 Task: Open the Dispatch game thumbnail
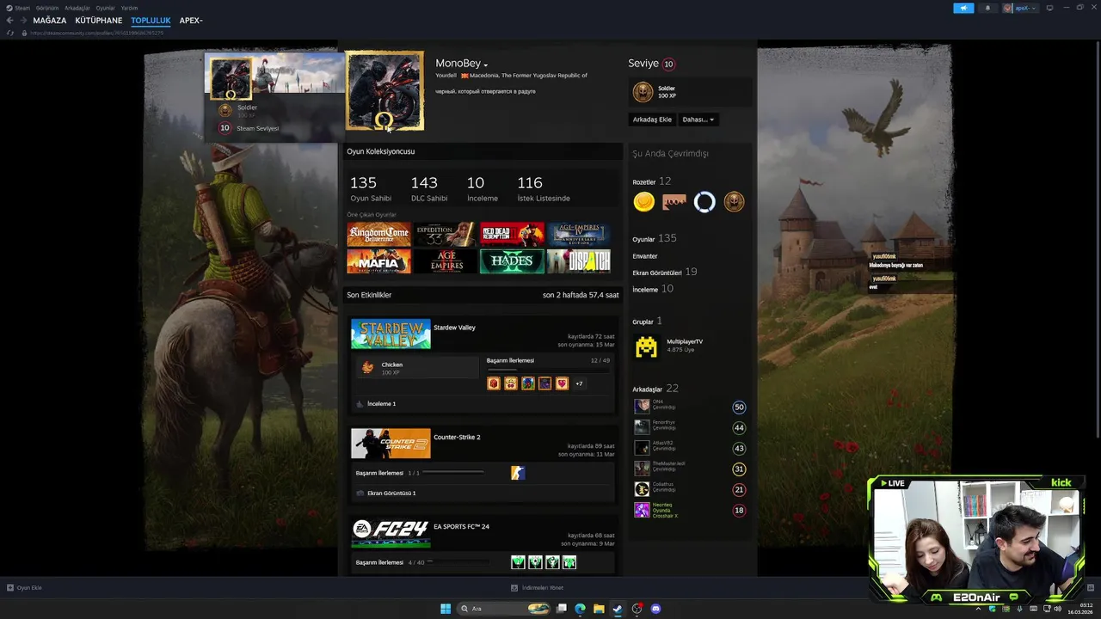coord(579,260)
